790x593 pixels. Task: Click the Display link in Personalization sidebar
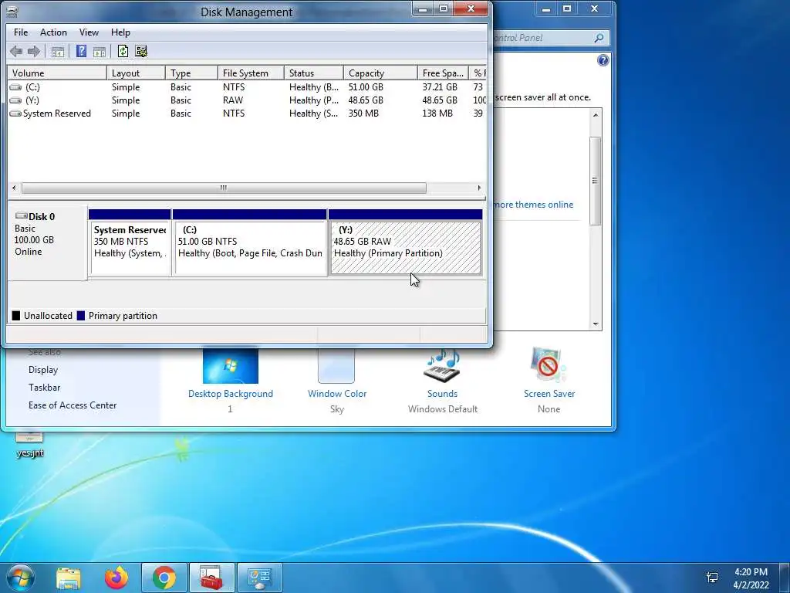coord(43,370)
